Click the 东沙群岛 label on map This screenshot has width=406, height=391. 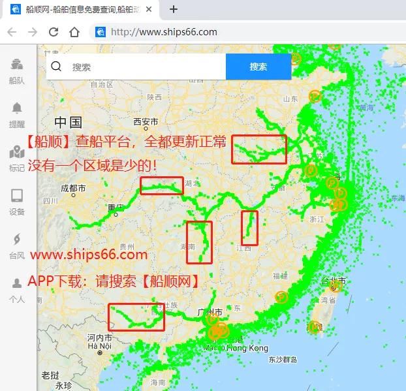point(283,360)
